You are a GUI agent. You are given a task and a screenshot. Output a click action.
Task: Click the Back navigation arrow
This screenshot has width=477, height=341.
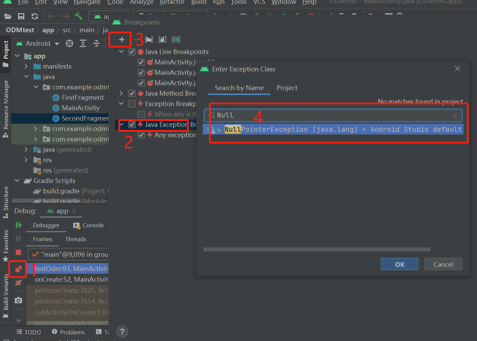pos(52,16)
